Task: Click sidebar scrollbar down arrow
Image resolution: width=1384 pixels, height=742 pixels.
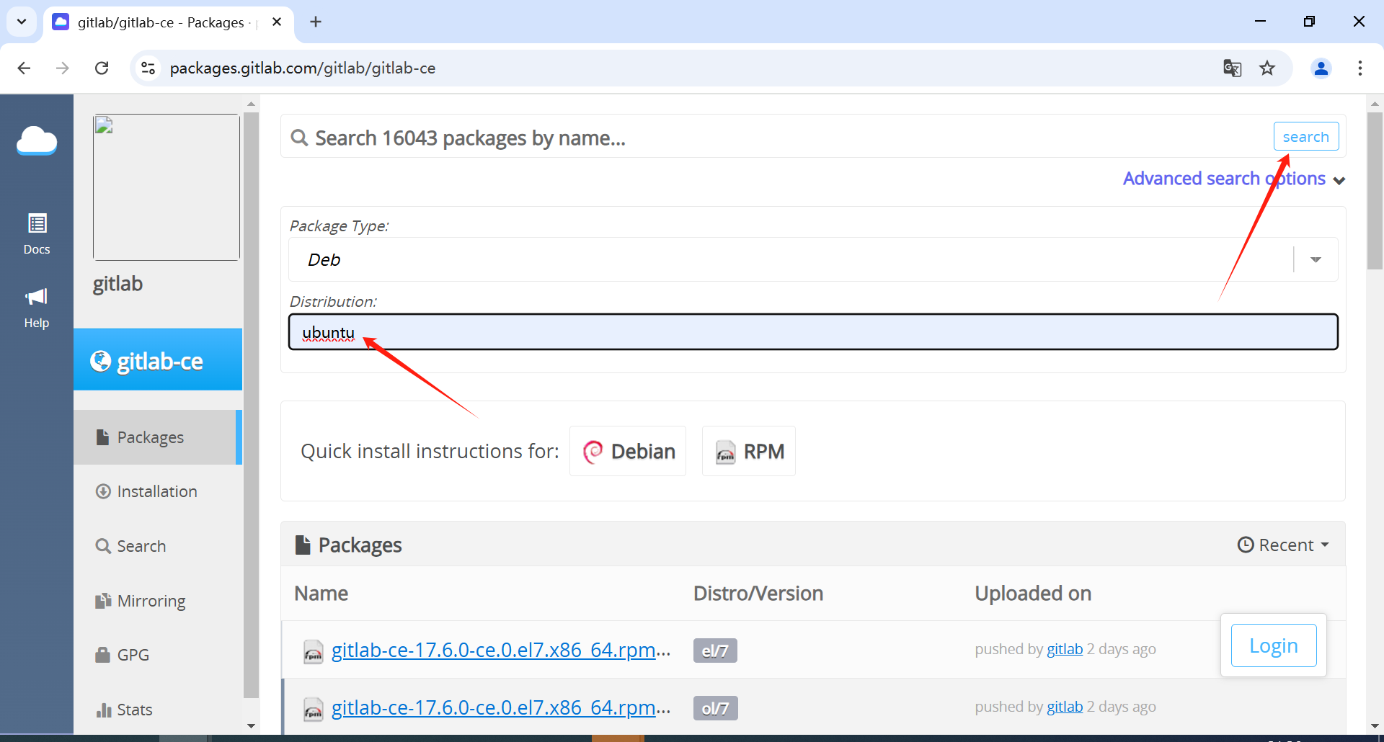Action: 251,725
